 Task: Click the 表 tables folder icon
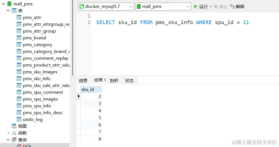pos(14,11)
